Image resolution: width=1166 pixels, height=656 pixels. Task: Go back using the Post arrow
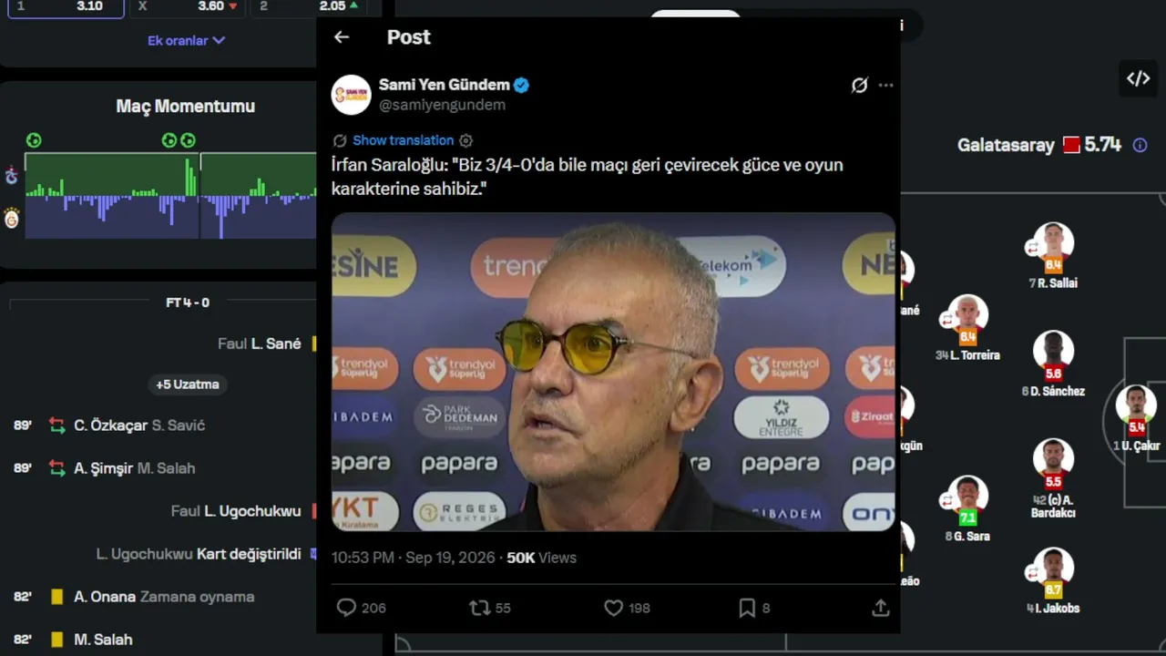point(342,37)
